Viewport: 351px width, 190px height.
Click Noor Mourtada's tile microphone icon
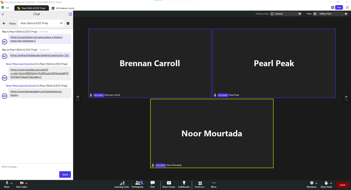(153, 165)
